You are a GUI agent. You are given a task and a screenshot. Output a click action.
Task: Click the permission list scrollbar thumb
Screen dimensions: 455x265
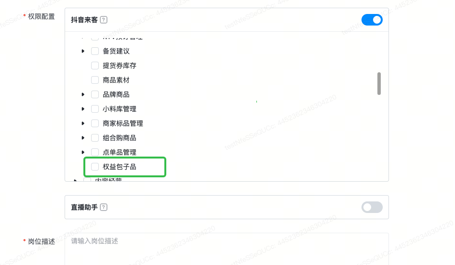click(379, 83)
